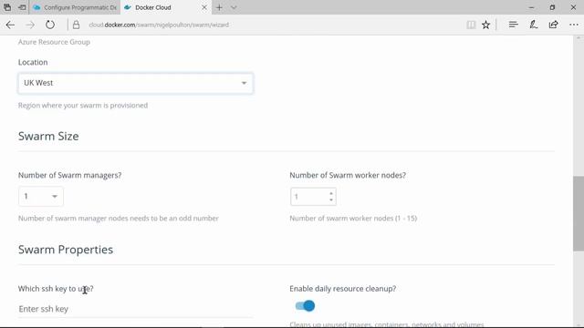The image size is (584, 328).
Task: Open Number of Swarm managers dropdown
Action: click(40, 197)
